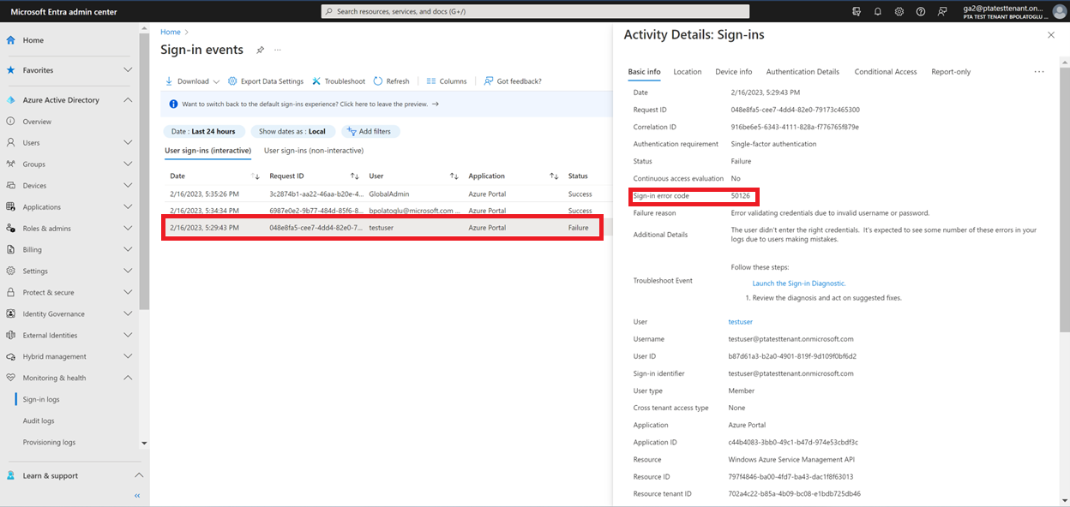Open the Conditional Access tab
1070x507 pixels.
(886, 72)
